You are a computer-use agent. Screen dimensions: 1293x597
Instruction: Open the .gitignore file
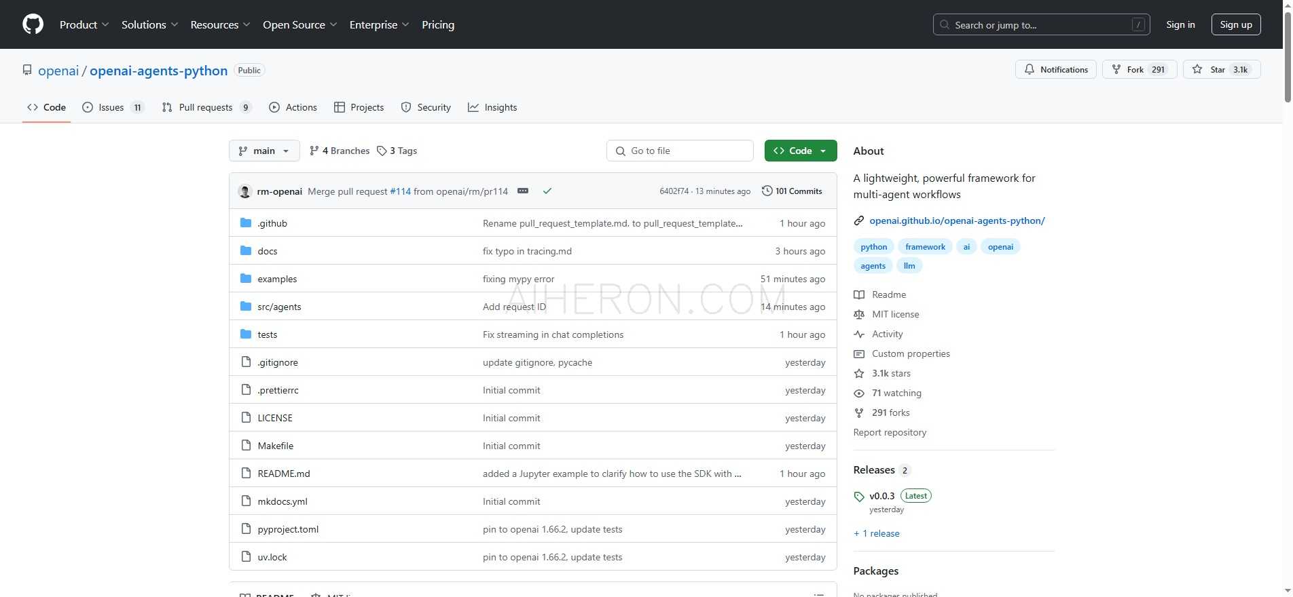(x=278, y=362)
